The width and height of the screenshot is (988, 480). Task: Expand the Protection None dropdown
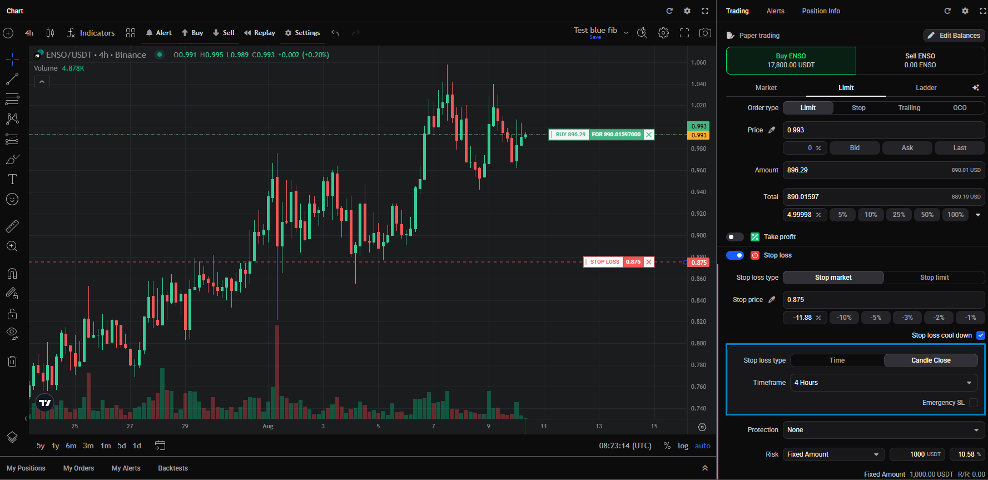pyautogui.click(x=883, y=430)
